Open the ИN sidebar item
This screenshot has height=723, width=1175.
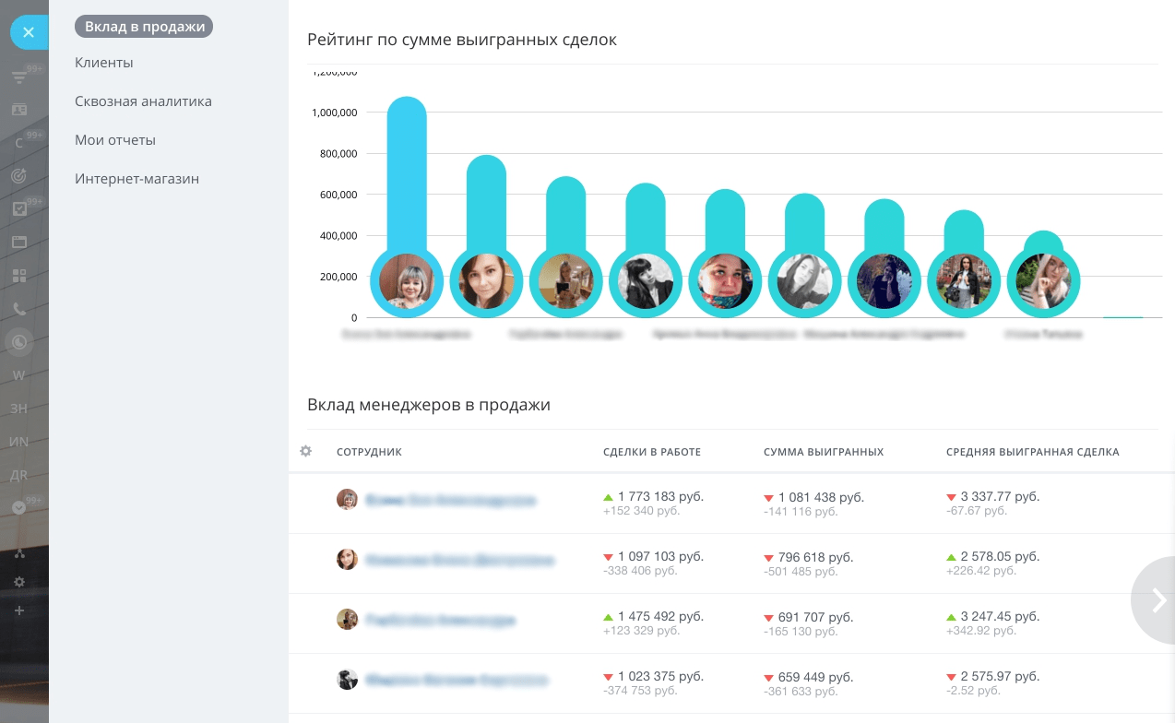pyautogui.click(x=19, y=442)
